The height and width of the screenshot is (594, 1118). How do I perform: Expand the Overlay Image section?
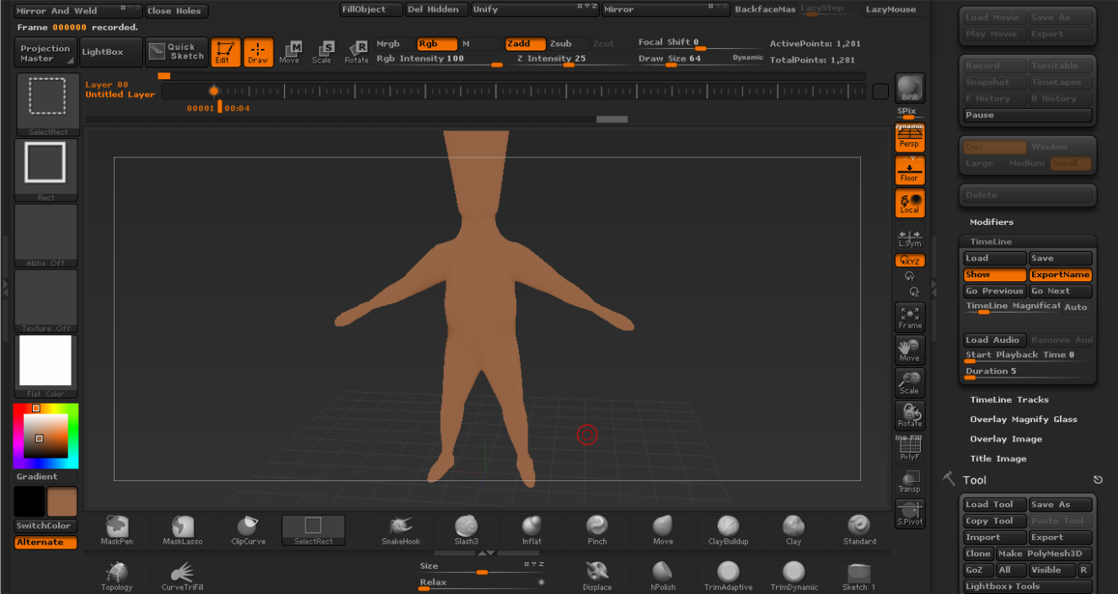tap(1005, 439)
